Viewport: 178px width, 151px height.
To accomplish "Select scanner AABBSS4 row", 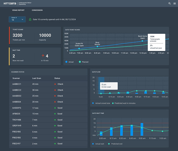I will coord(48,102).
